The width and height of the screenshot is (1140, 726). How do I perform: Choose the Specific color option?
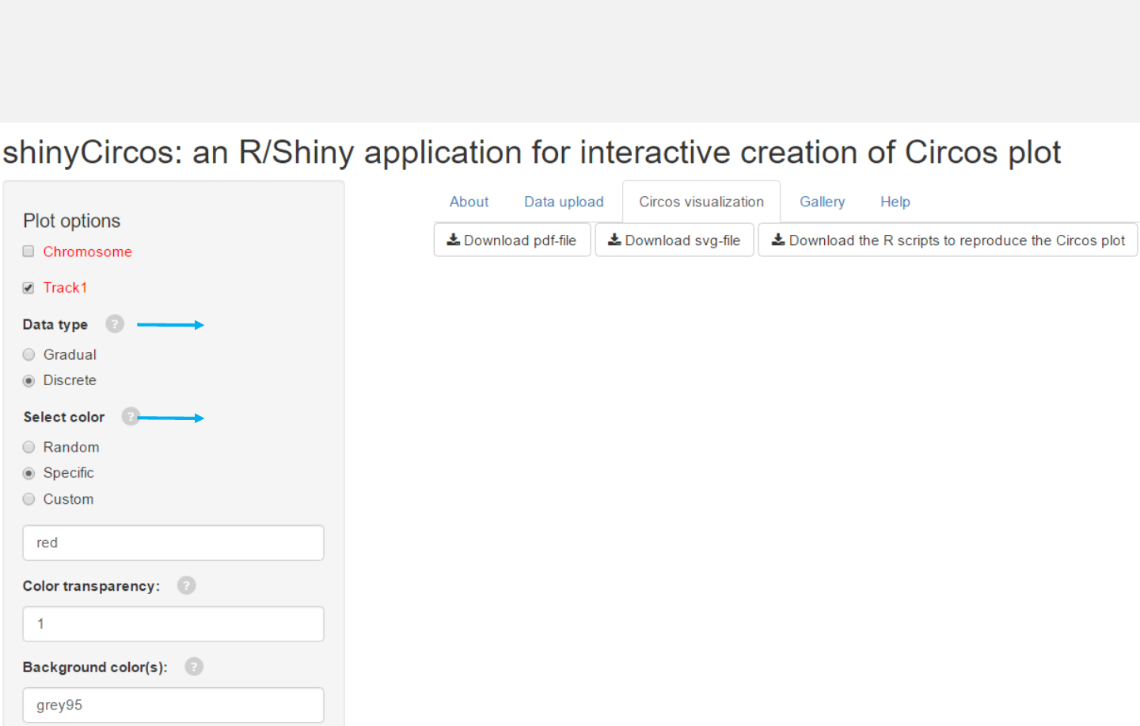(28, 473)
